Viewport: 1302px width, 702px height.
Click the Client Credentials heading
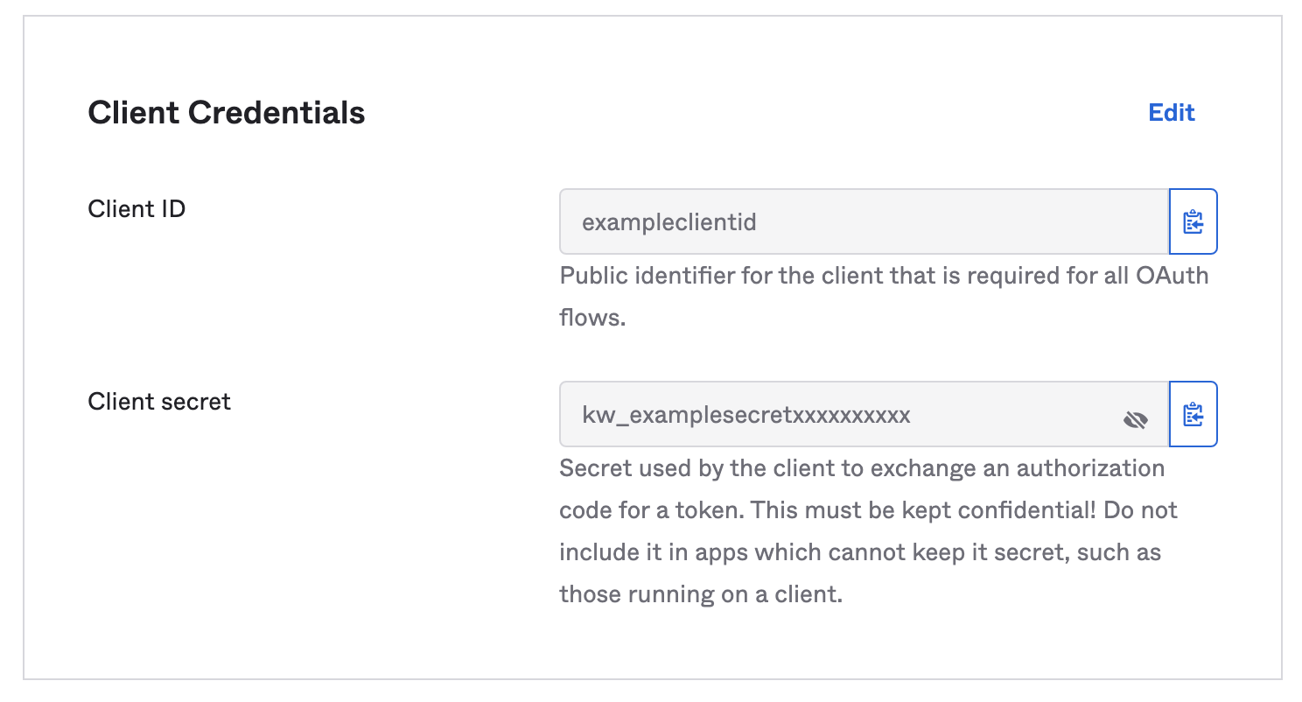click(x=226, y=112)
